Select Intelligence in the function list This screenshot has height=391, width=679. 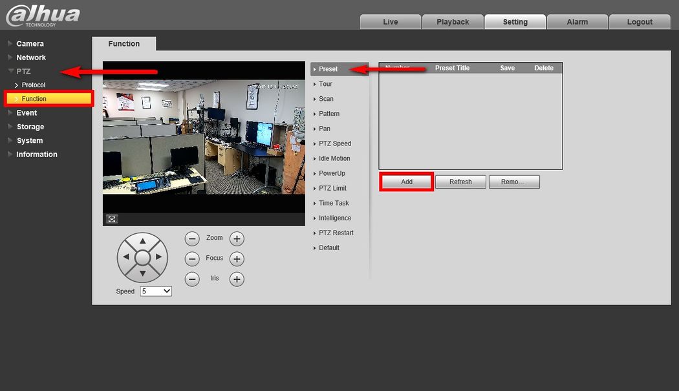pos(335,218)
